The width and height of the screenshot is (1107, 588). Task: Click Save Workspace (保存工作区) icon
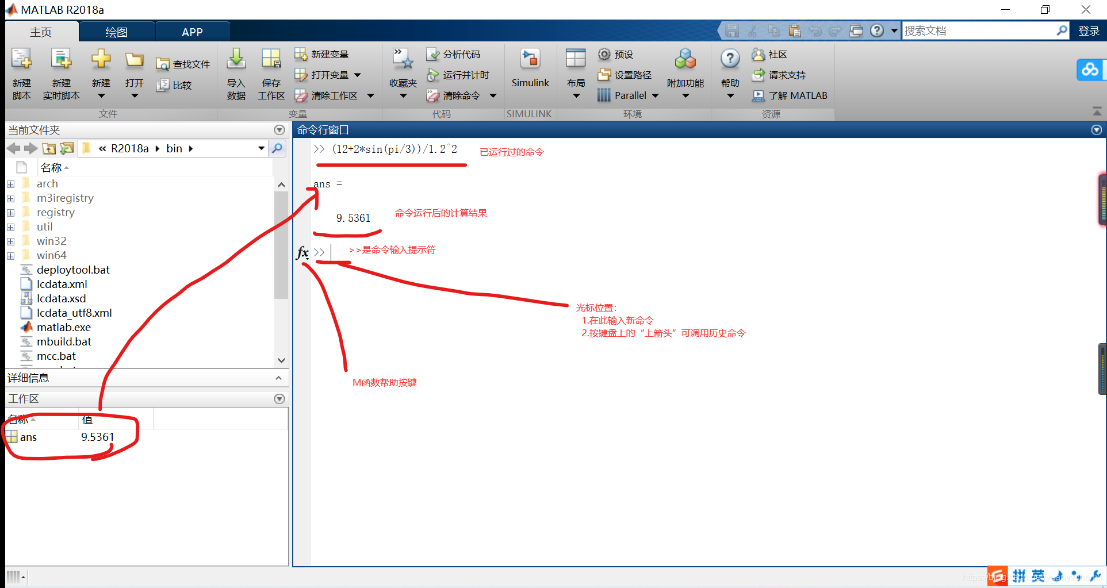pos(271,60)
